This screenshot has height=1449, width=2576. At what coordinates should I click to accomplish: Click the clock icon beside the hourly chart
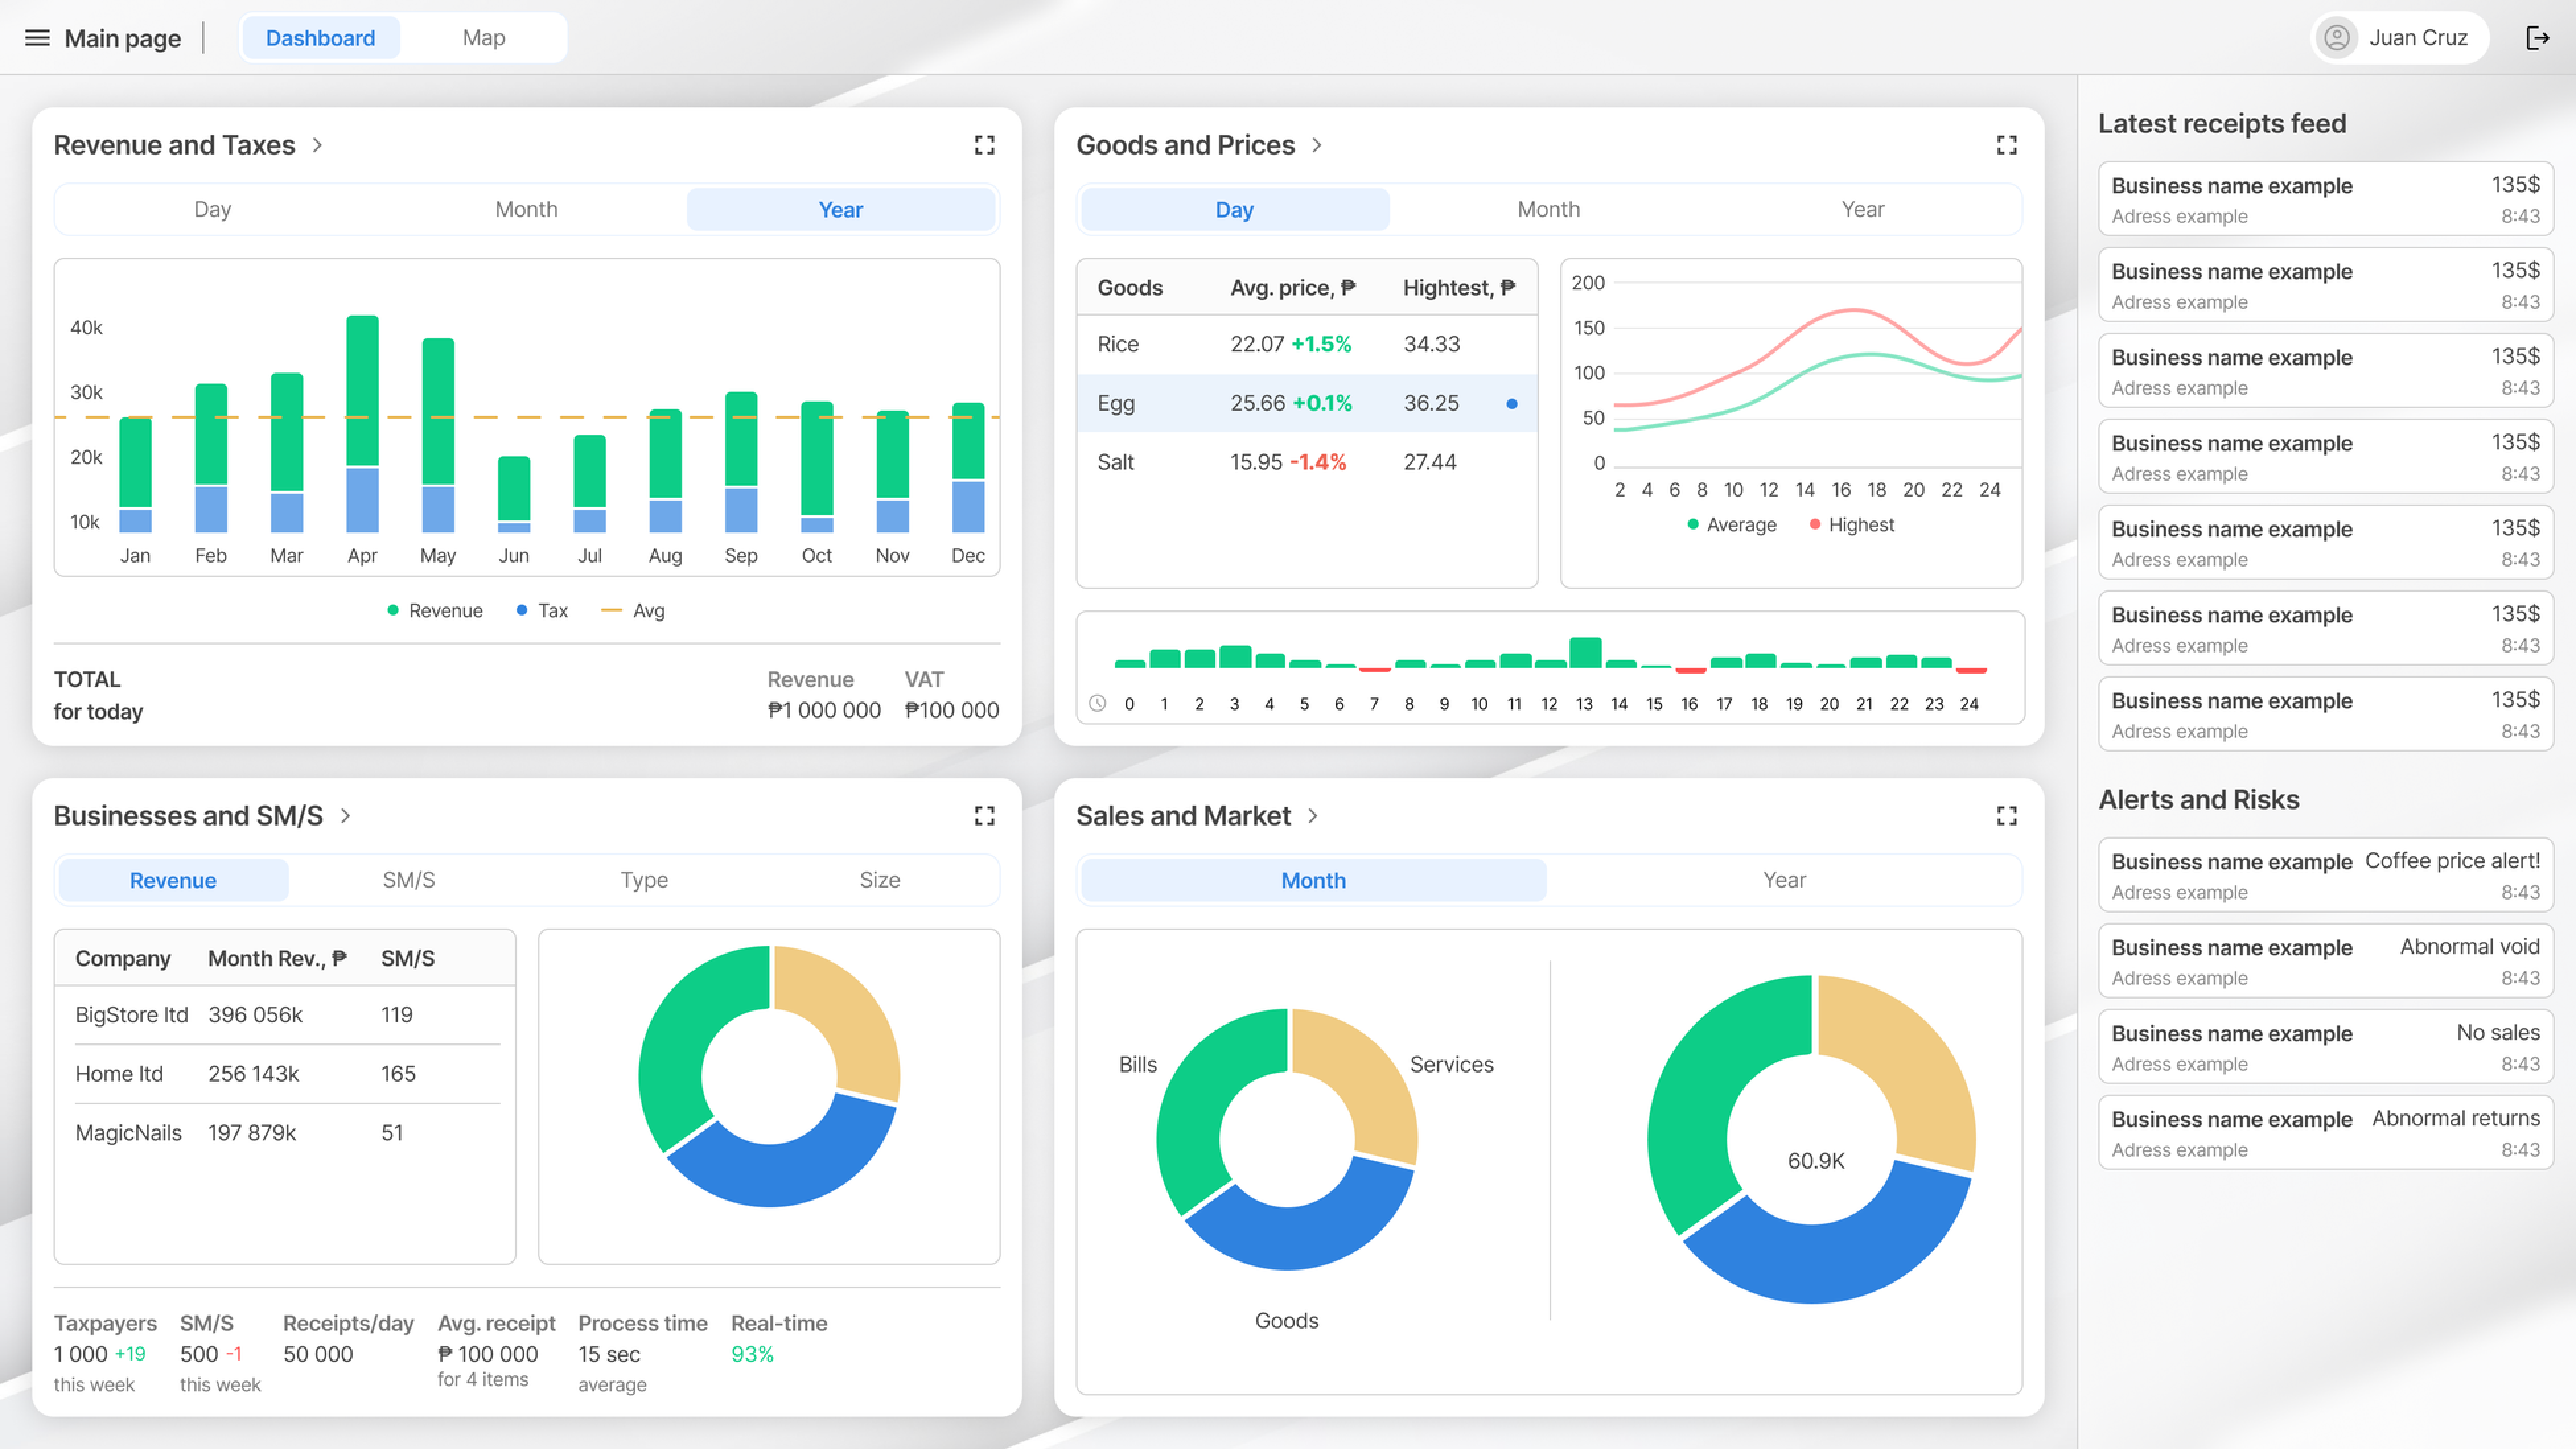[1098, 703]
